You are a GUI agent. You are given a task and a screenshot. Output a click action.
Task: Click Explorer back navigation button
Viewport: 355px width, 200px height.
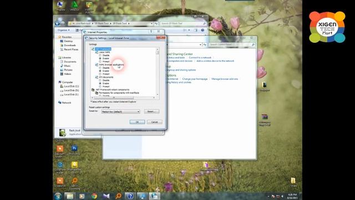(x=57, y=23)
